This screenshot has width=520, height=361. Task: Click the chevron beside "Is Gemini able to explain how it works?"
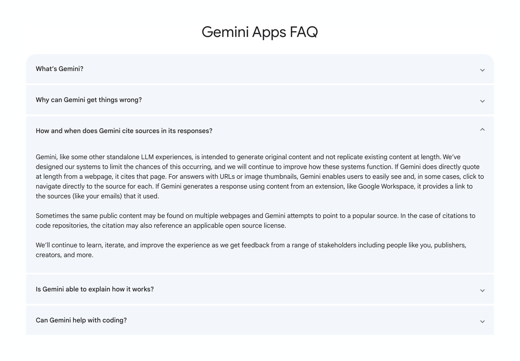point(482,290)
